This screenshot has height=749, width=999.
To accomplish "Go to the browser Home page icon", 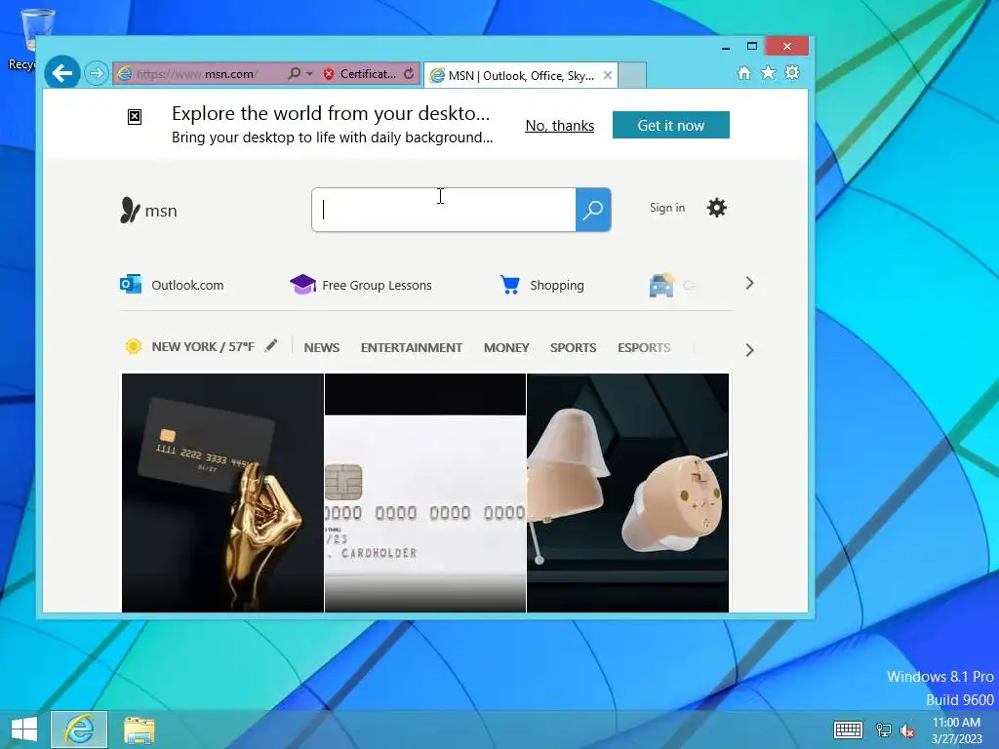I will (743, 72).
